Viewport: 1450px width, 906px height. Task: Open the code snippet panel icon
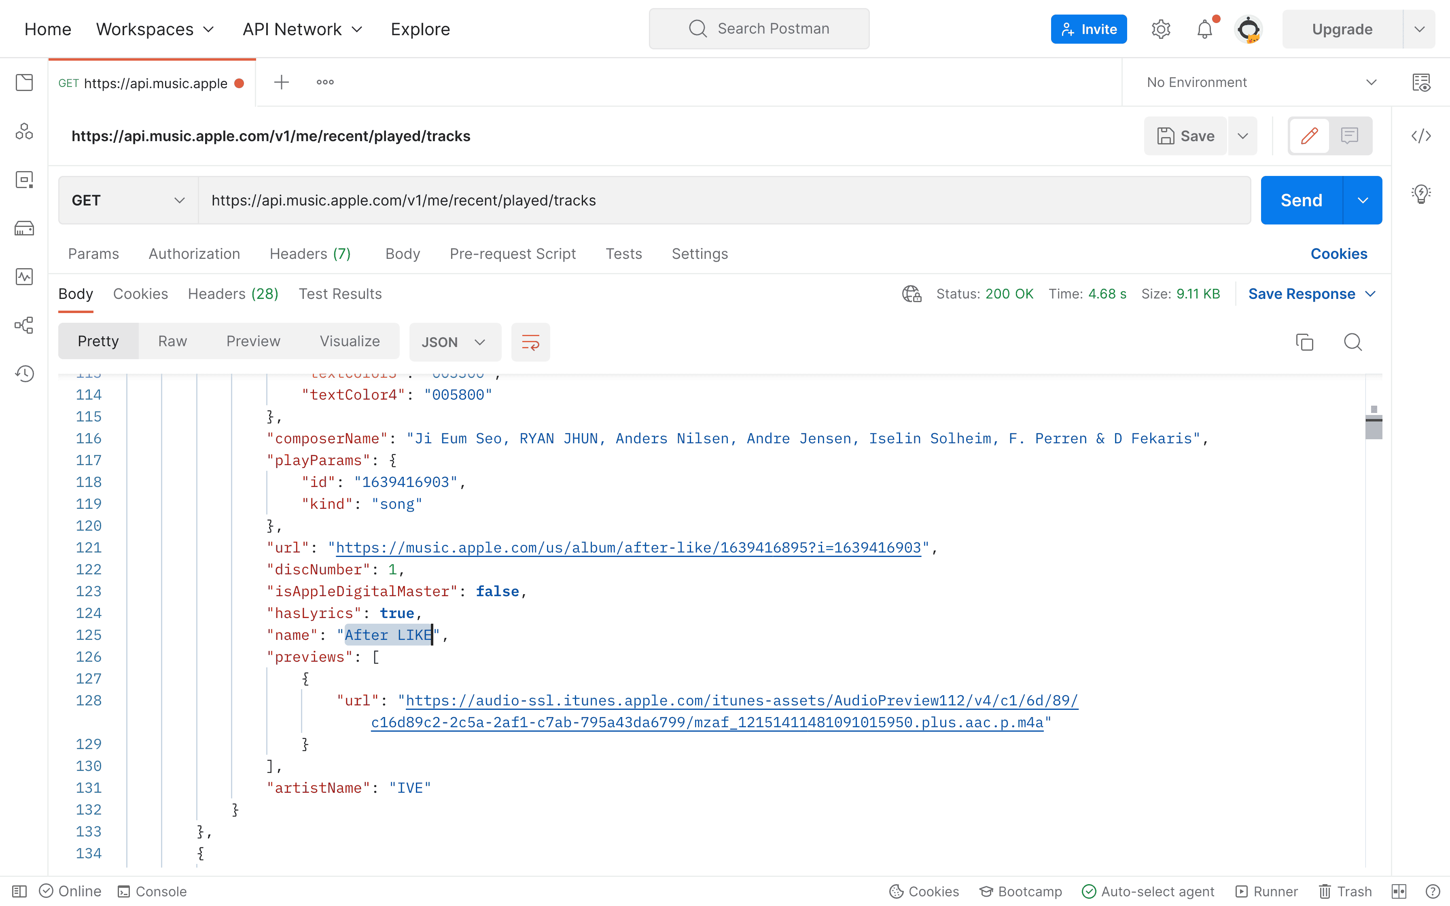[x=1420, y=136]
